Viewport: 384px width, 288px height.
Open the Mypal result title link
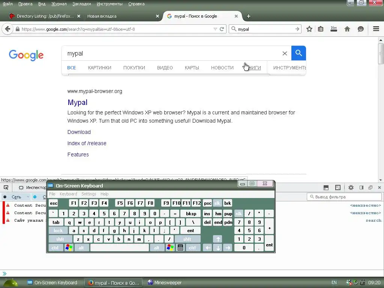click(x=77, y=102)
